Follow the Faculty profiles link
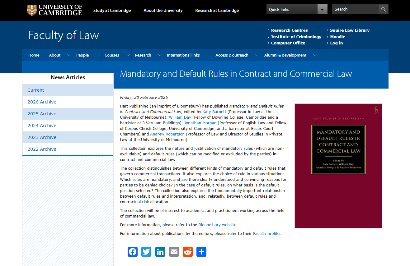This screenshot has height=266, width=410. pyautogui.click(x=267, y=233)
